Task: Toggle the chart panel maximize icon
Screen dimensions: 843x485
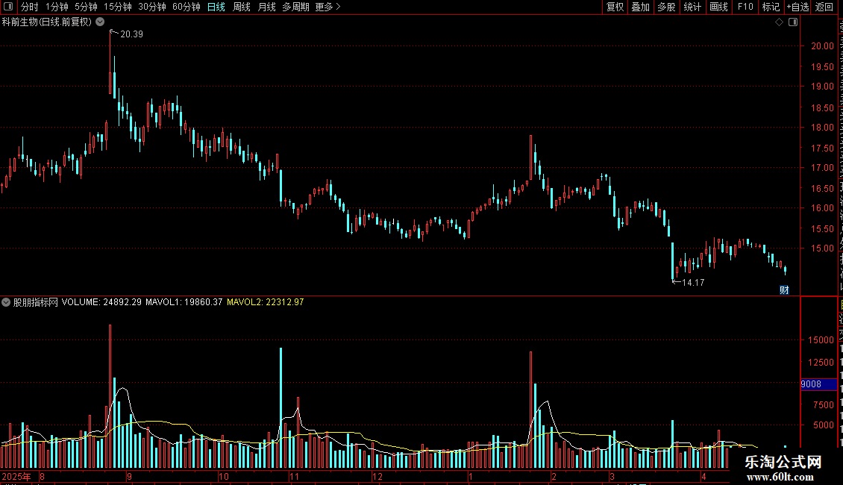Action: coord(793,22)
